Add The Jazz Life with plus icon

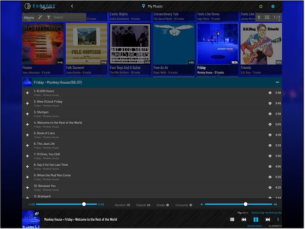coord(27,146)
